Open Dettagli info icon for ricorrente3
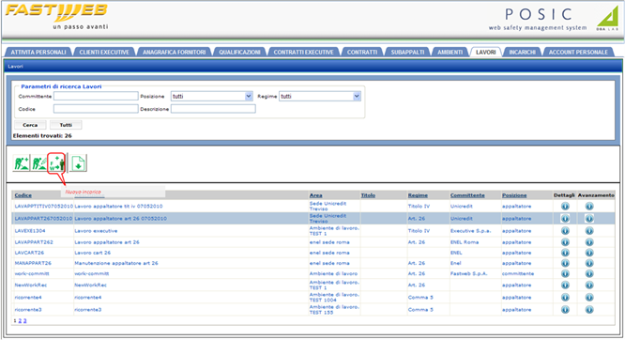 [x=565, y=310]
